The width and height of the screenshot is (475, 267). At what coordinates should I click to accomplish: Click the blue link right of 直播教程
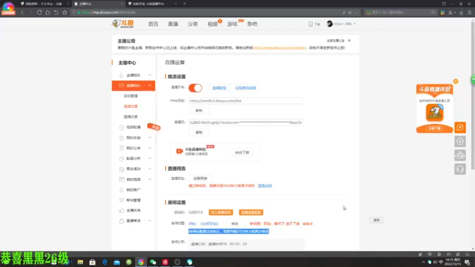[x=245, y=88]
